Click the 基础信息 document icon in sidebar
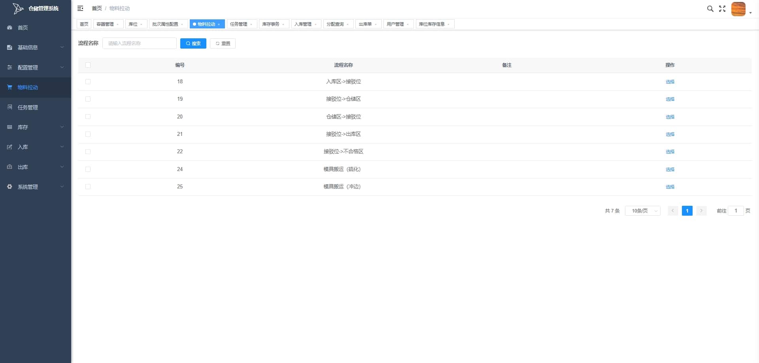 coord(9,47)
